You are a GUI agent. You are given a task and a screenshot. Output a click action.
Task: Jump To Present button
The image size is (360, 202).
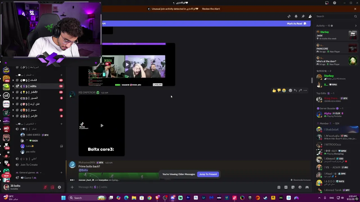(x=208, y=174)
